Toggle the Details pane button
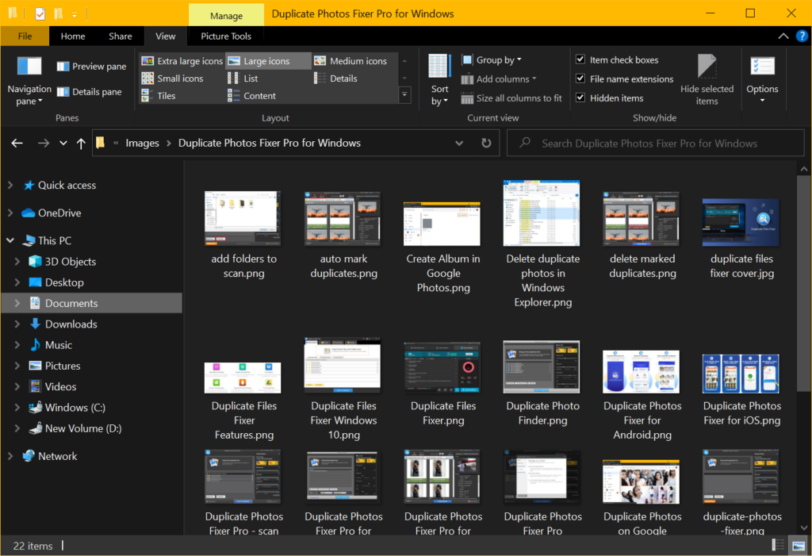The height and width of the screenshot is (556, 812). click(90, 92)
